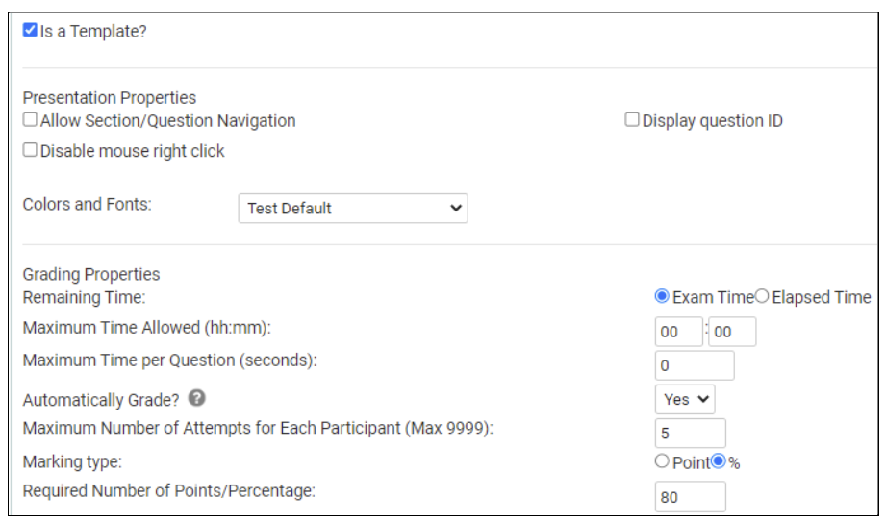Select the % marking type radio
The image size is (886, 522).
719,461
